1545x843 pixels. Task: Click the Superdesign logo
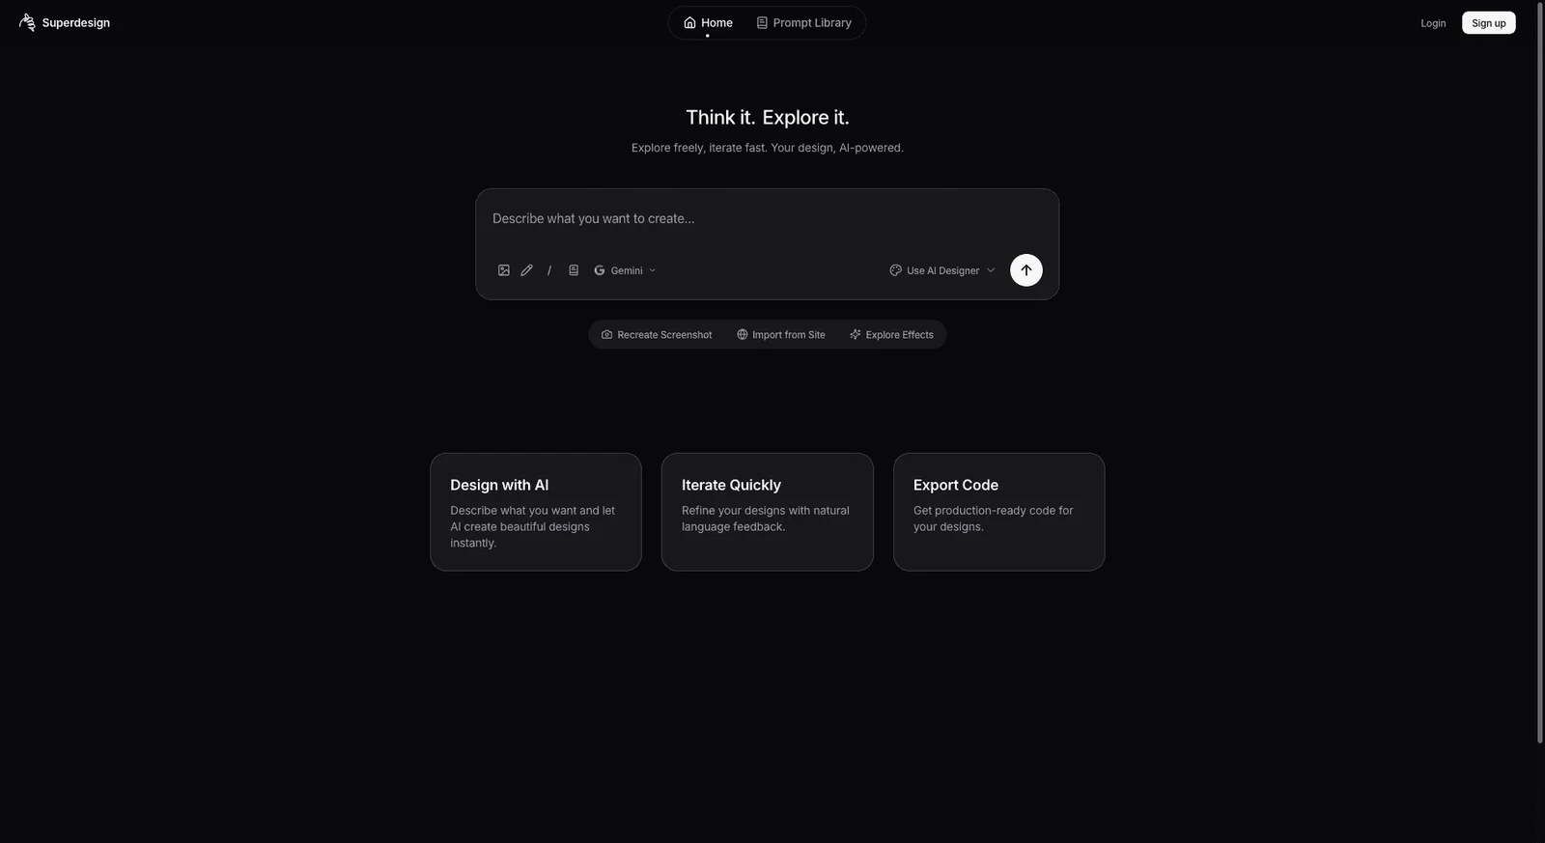pos(27,22)
